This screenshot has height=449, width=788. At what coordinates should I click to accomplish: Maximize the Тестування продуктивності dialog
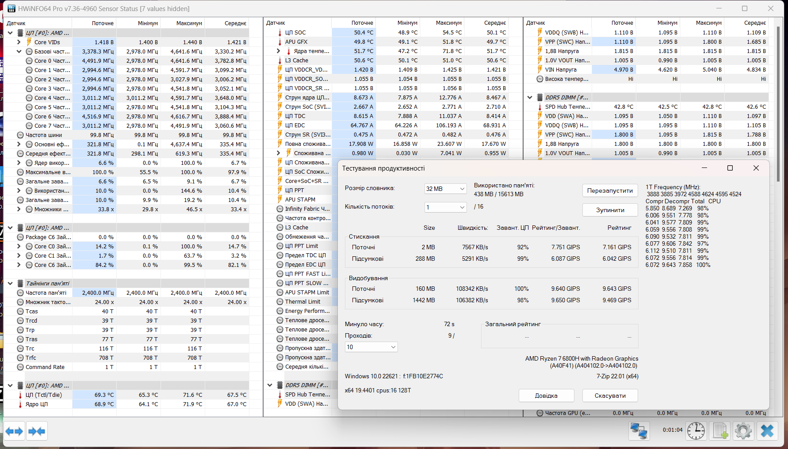(x=730, y=168)
